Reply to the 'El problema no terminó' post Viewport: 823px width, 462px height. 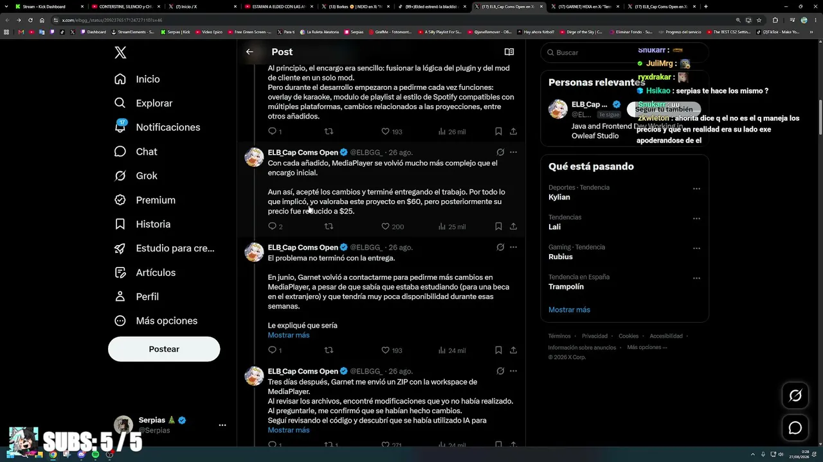tap(275, 350)
